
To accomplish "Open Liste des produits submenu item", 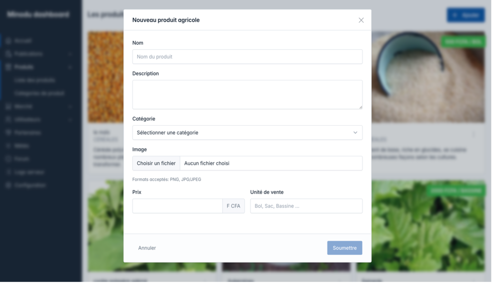I will coord(35,80).
